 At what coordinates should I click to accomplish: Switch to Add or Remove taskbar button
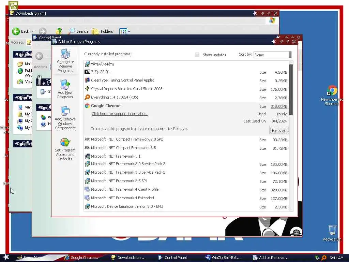270,258
